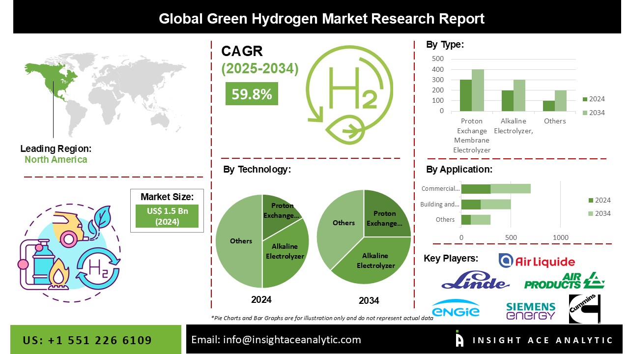Select the ENGIE logo

[x=456, y=309]
